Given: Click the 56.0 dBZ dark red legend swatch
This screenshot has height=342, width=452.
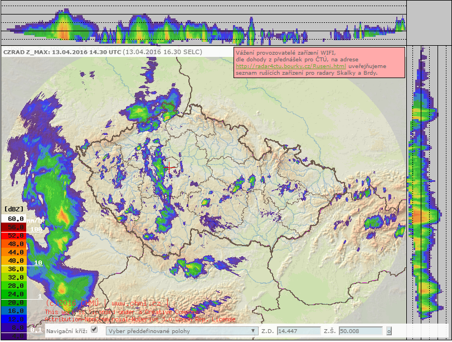Looking at the screenshot, I should (13, 227).
